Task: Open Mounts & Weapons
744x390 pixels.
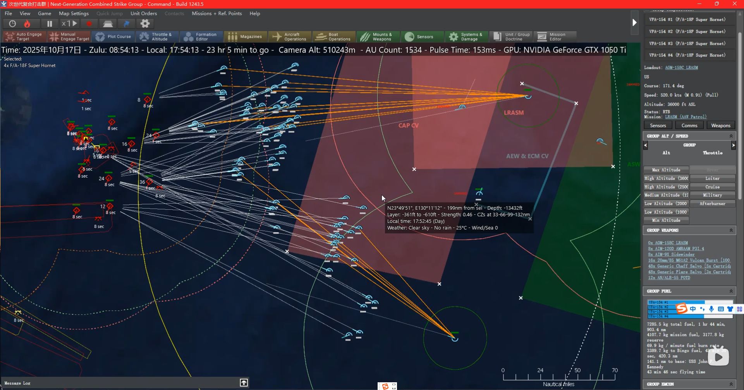Action: tap(378, 36)
